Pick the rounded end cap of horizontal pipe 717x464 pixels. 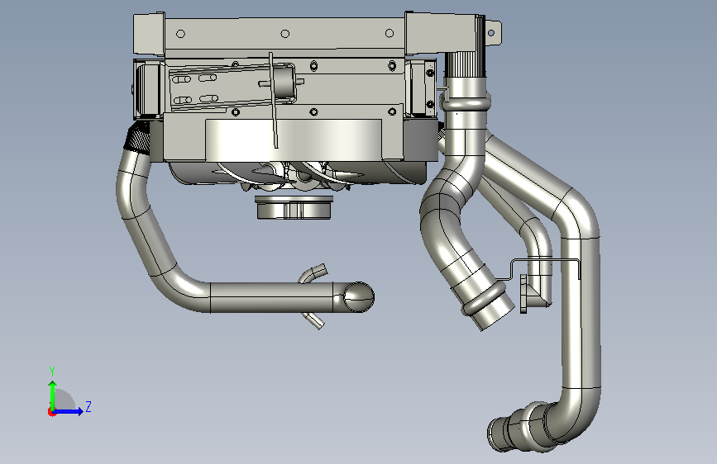click(359, 297)
